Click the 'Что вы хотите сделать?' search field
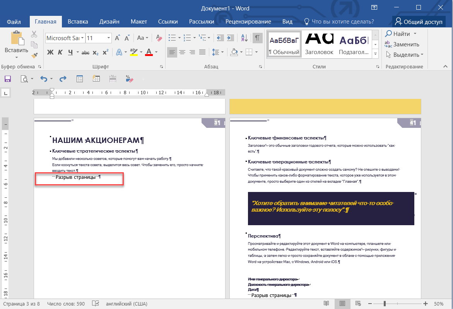The height and width of the screenshot is (309, 453). pos(339,22)
